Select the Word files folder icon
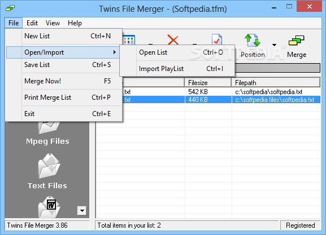Viewport: 326px width, 235px height. (x=49, y=207)
